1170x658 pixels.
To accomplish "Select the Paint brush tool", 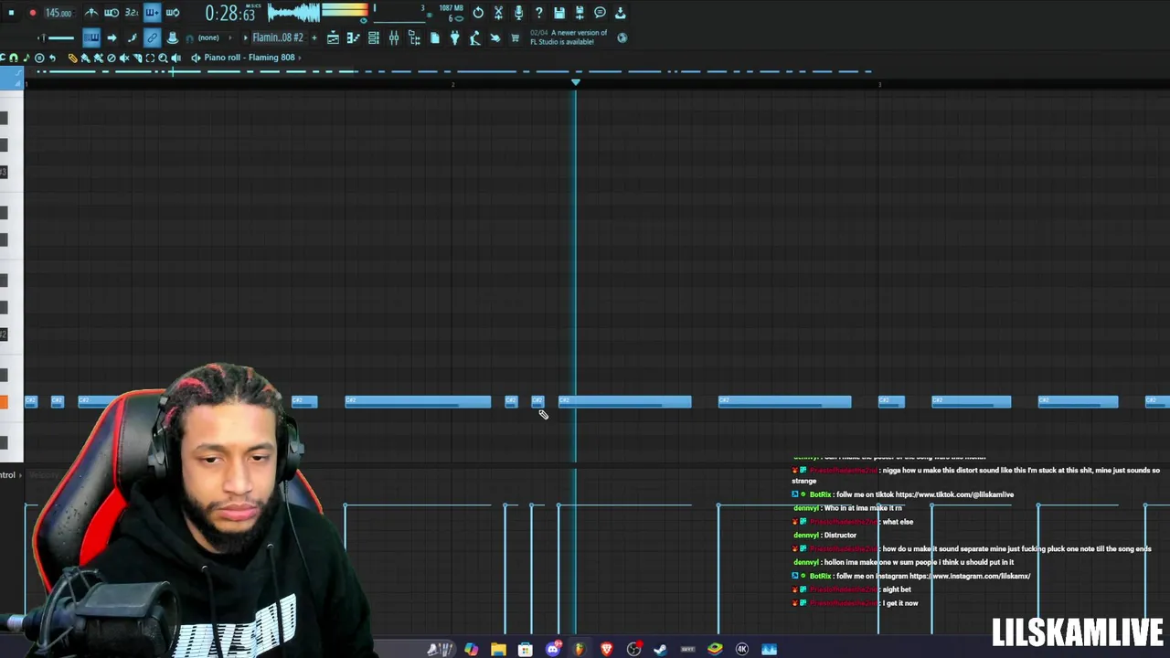I will click(x=85, y=58).
